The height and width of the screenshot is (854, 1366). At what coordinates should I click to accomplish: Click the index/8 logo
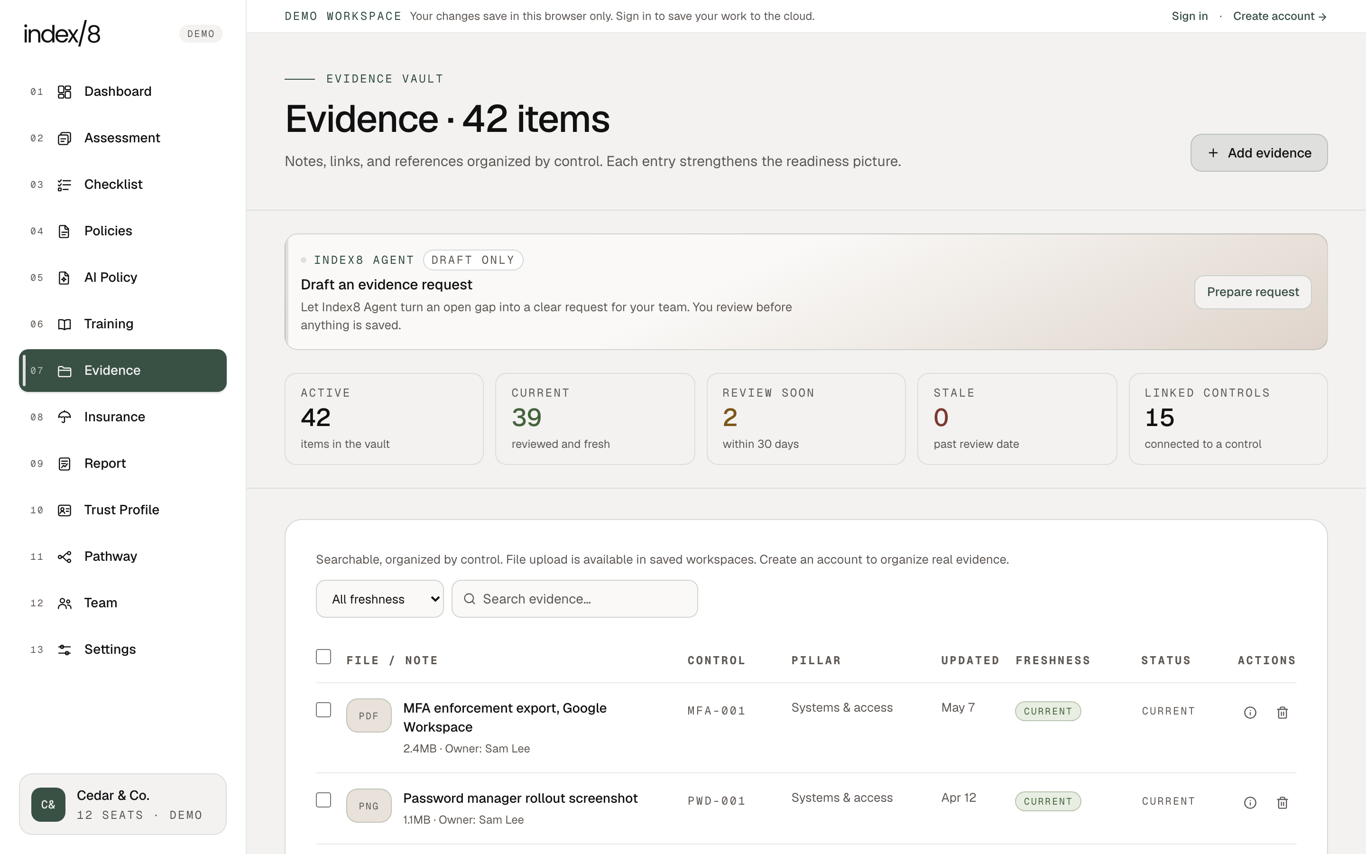(x=62, y=34)
